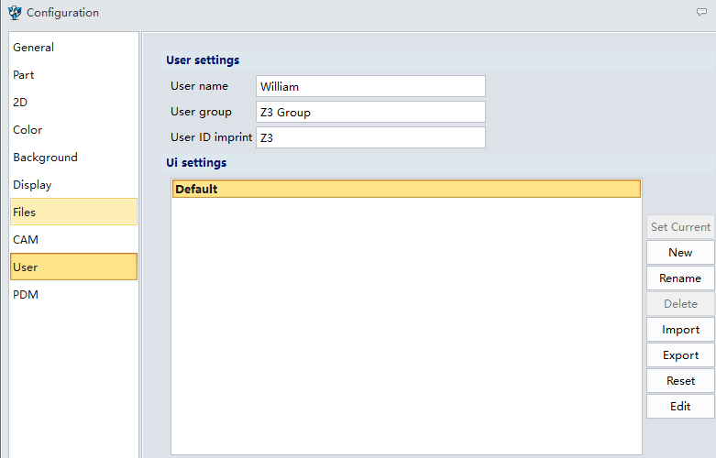Viewport: 716px width, 458px height.
Task: Open the General settings category
Action: (73, 47)
